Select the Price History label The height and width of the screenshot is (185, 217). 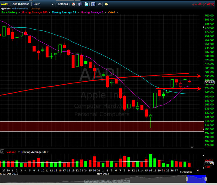point(9,12)
